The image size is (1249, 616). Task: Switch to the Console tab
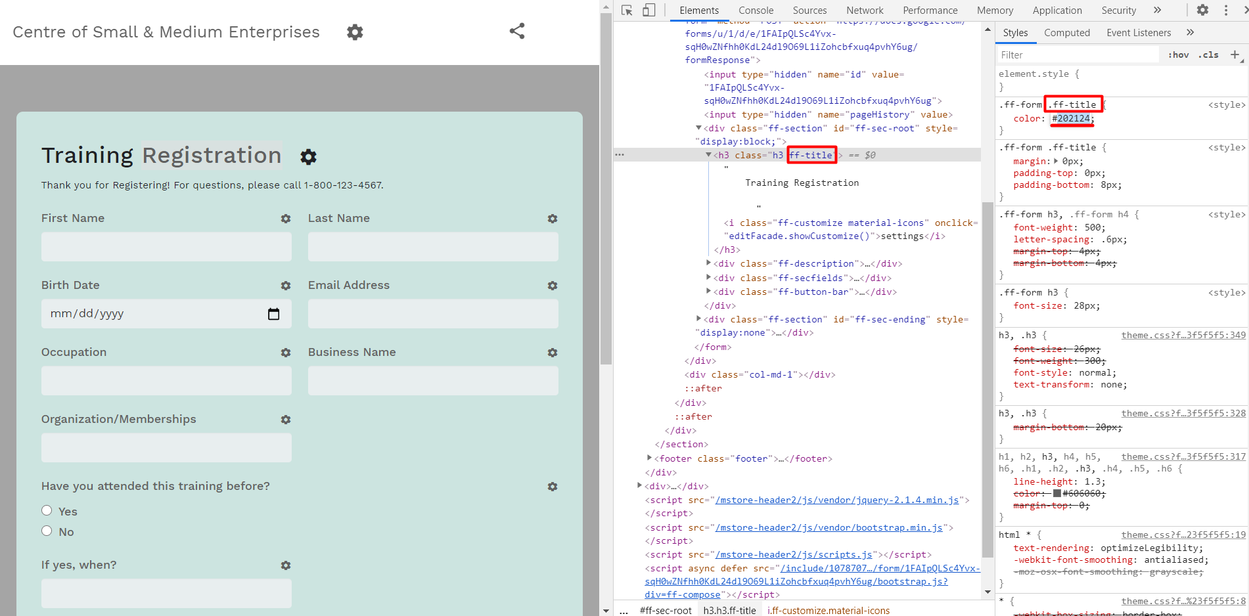point(756,11)
